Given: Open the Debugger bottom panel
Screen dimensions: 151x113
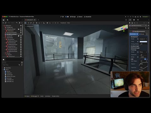Looking at the screenshot, I should click(x=35, y=96).
